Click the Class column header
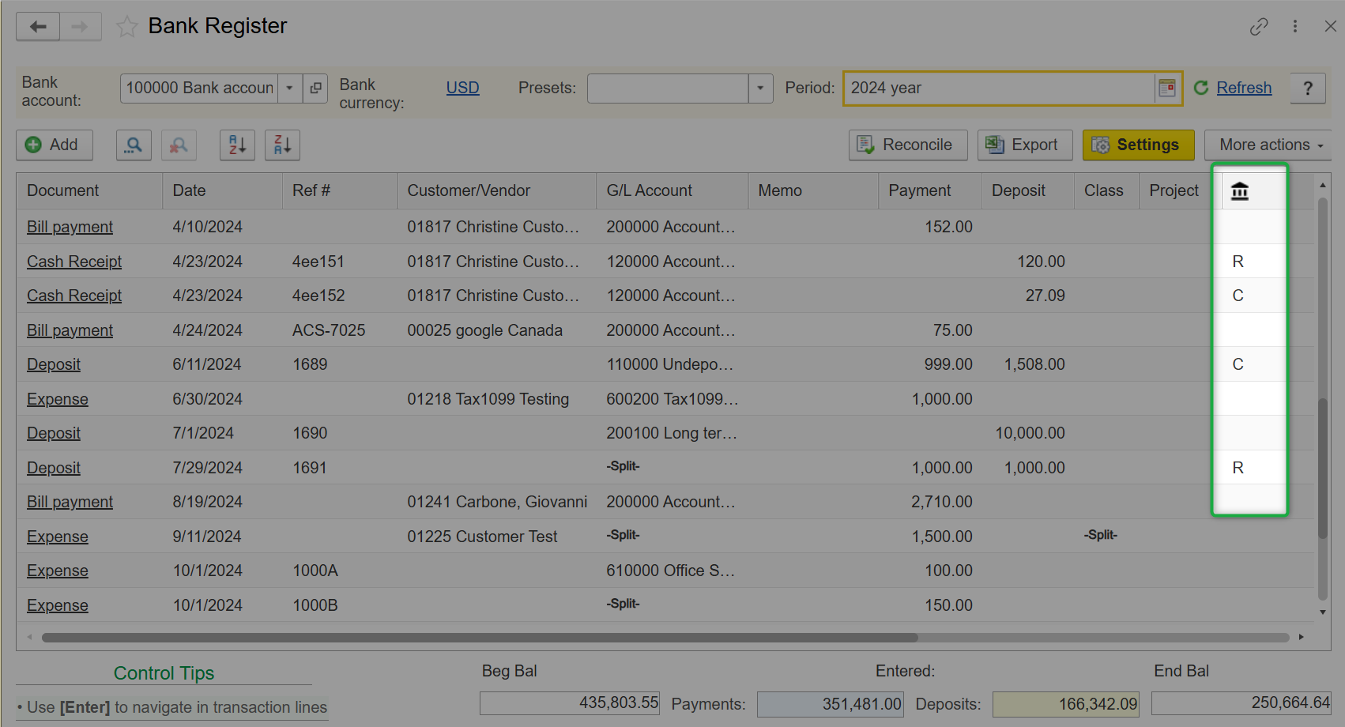Viewport: 1345px width, 727px height. point(1107,191)
